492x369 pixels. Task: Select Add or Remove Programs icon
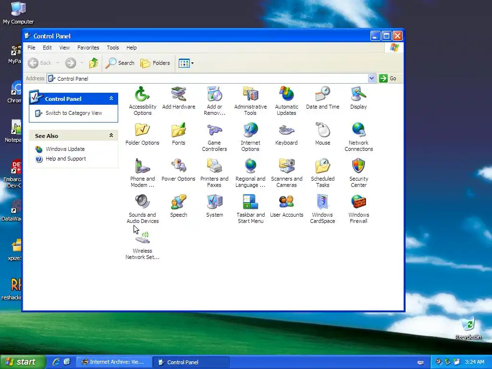pos(215,94)
